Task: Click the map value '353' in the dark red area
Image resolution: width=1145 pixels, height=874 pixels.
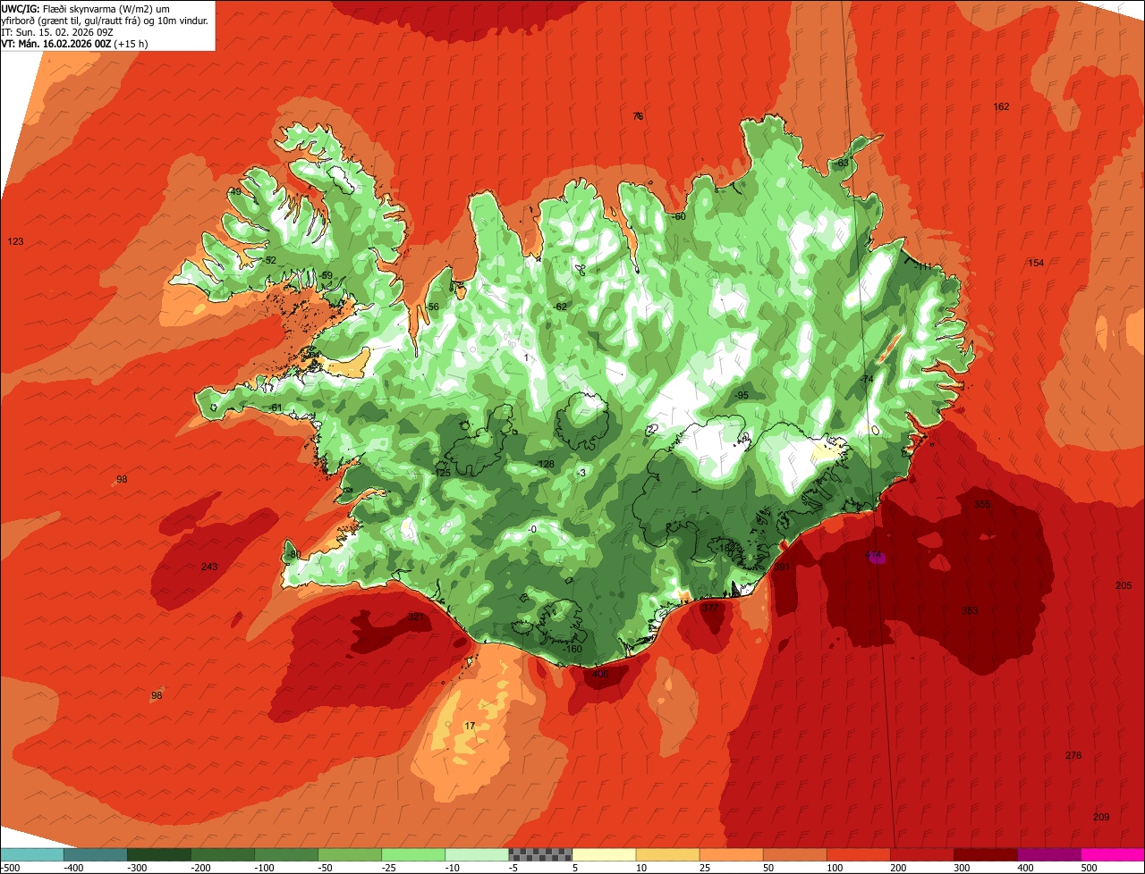Action: pos(970,611)
